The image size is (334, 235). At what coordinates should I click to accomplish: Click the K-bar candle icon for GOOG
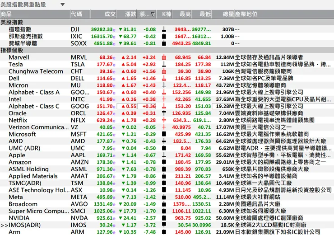164,106
